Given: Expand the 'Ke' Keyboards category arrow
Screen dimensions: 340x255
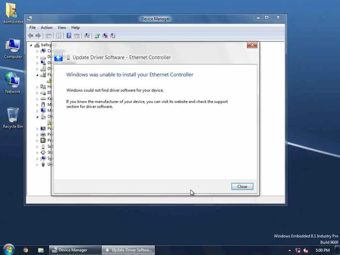Looking at the screenshot, I should click(37, 99).
